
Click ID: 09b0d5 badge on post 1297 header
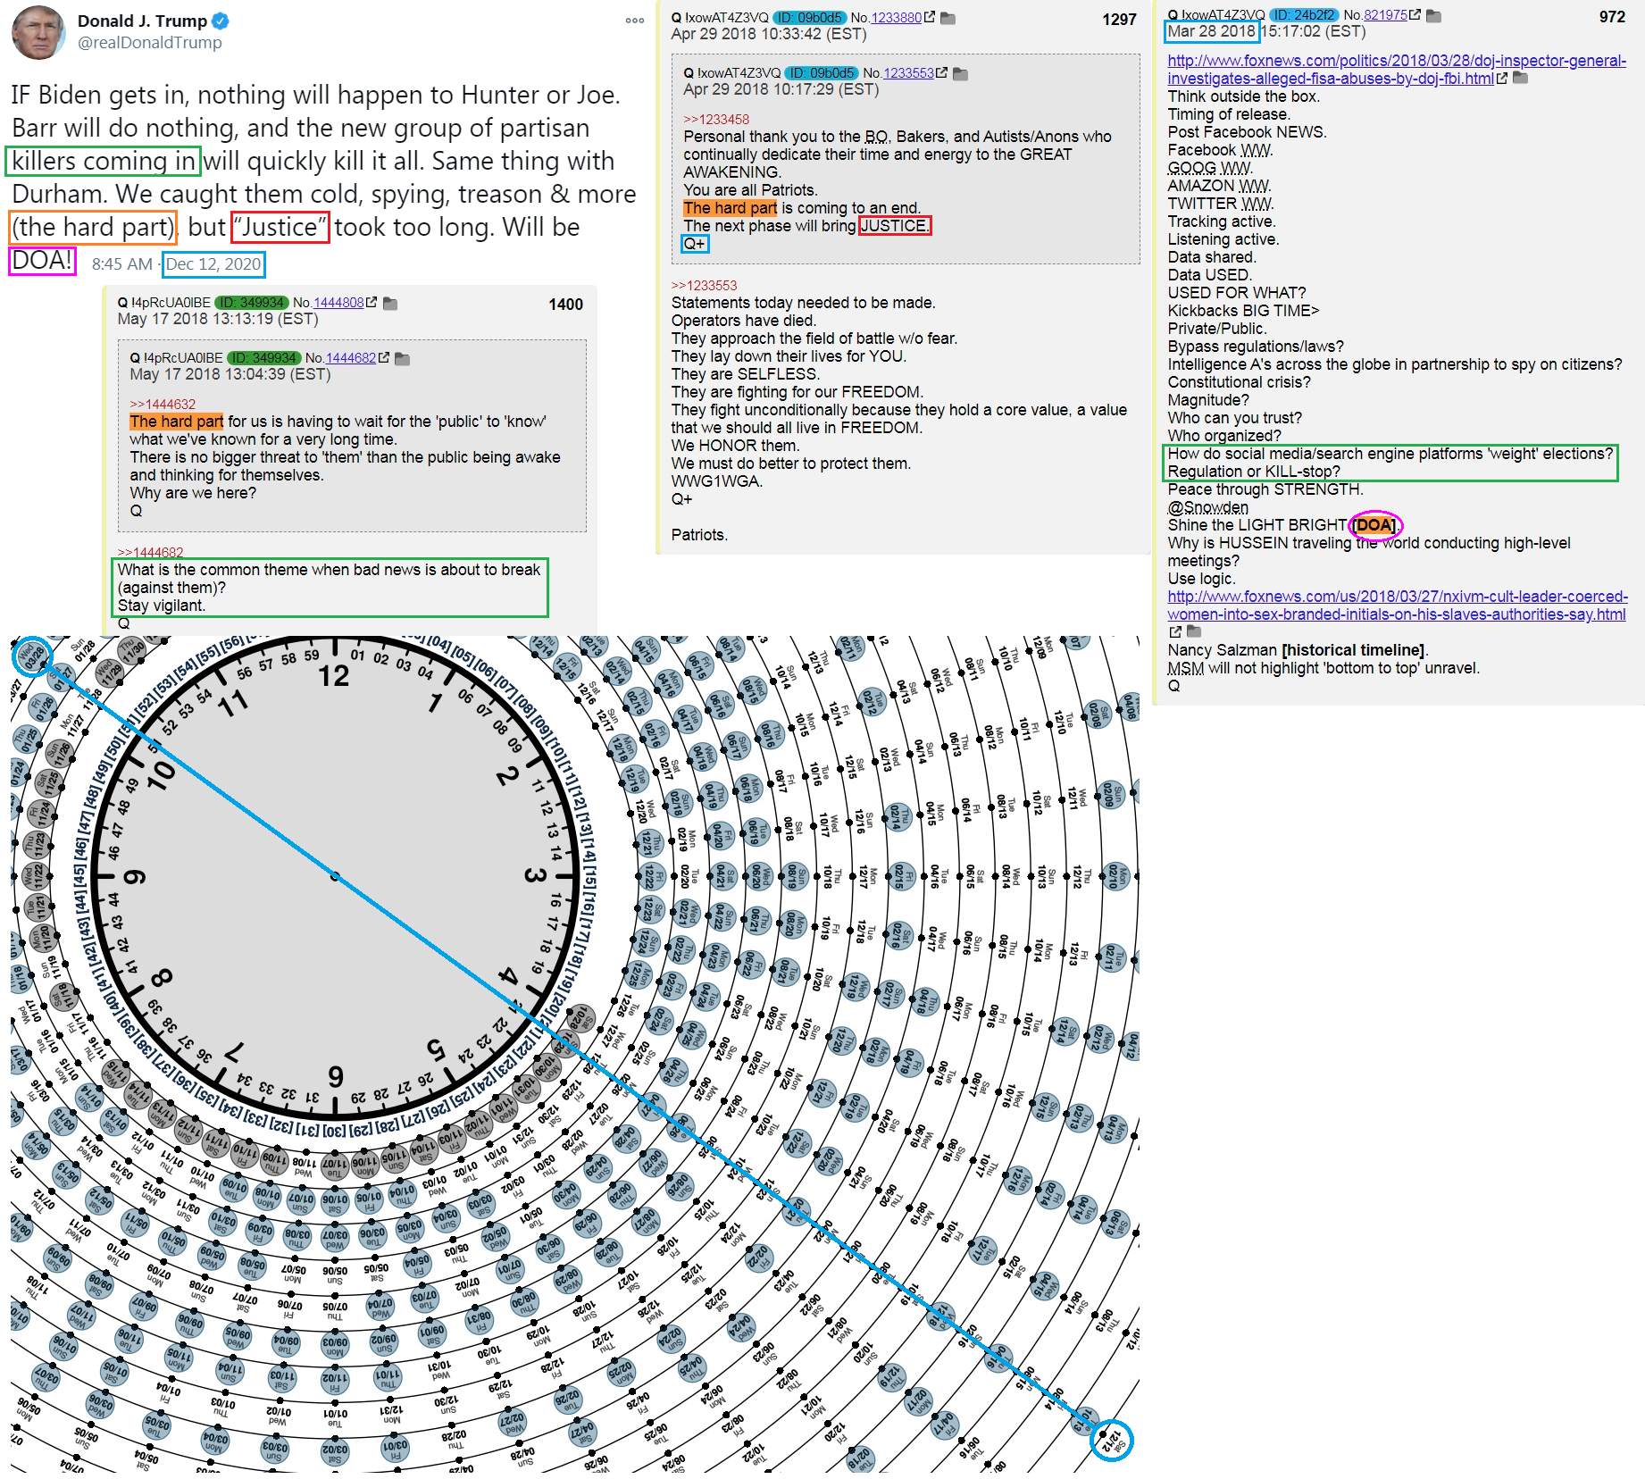click(x=809, y=18)
